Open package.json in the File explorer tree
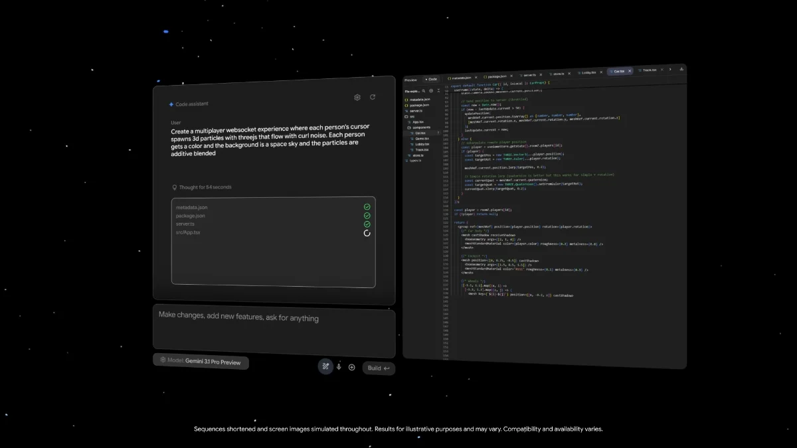Screen dimensions: 797x448 click(x=417, y=105)
